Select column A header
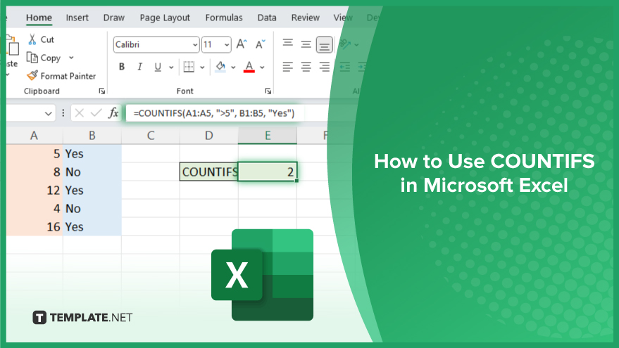Image resolution: width=619 pixels, height=348 pixels. 35,136
